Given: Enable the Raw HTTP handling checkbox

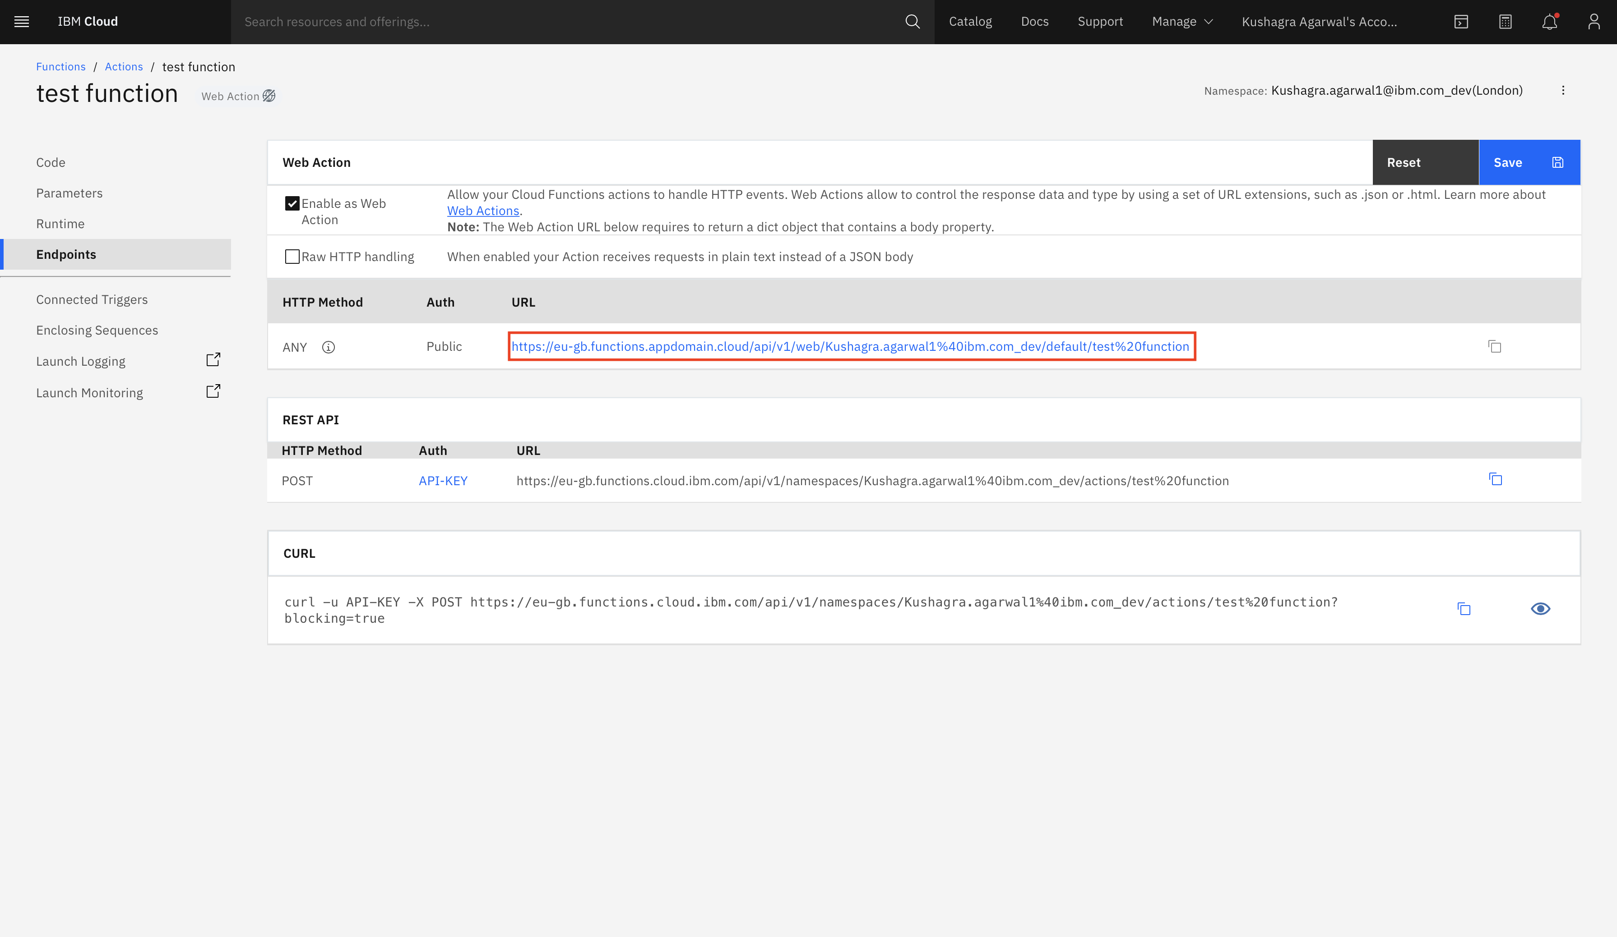Looking at the screenshot, I should coord(292,256).
